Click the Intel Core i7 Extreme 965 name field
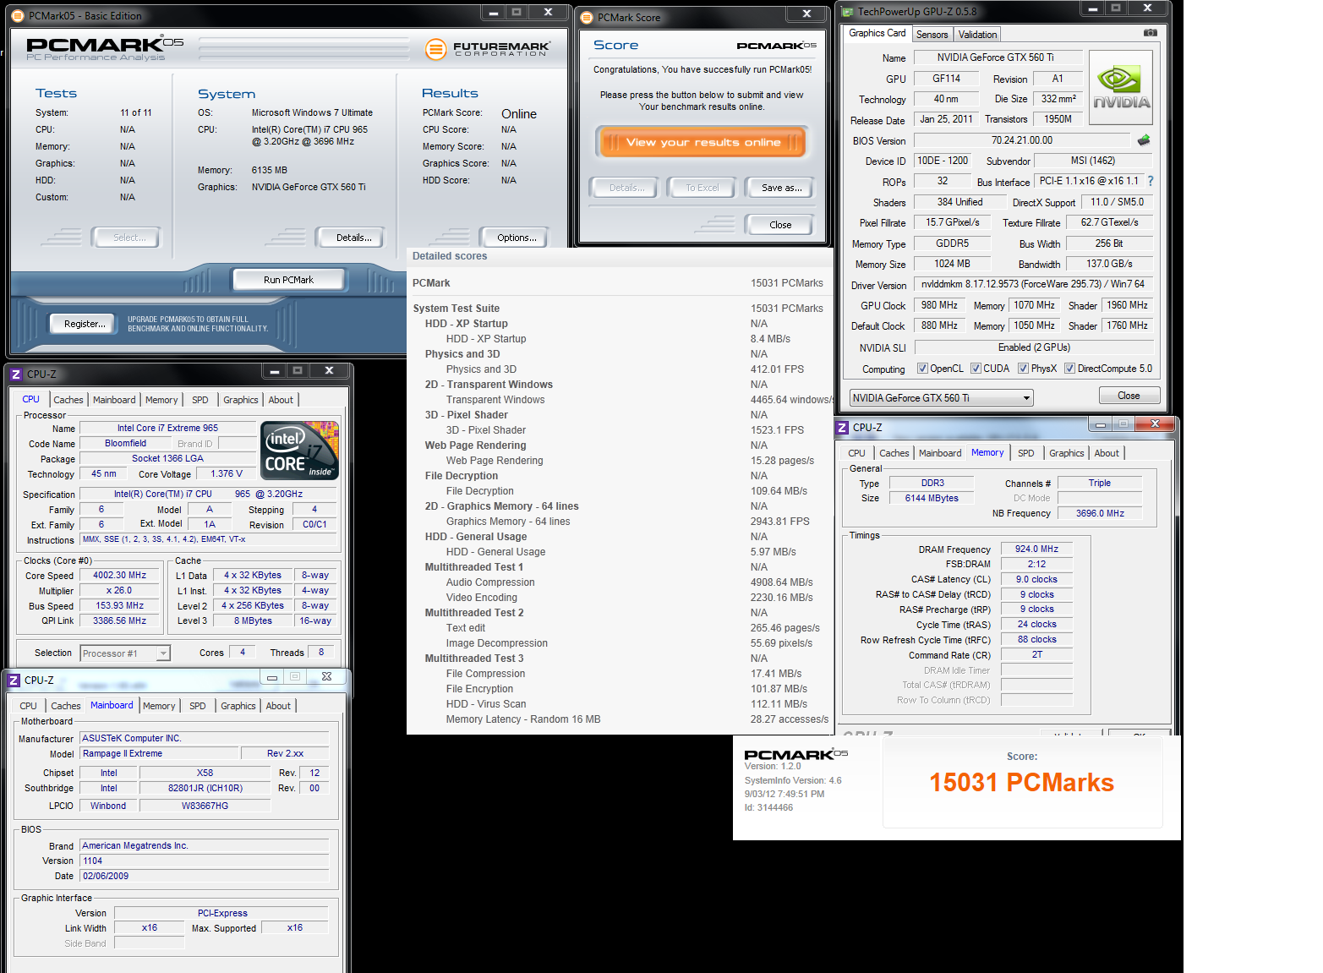The height and width of the screenshot is (973, 1323). pos(167,428)
